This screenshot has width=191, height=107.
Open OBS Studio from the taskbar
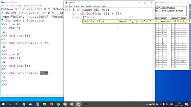(x=86, y=104)
